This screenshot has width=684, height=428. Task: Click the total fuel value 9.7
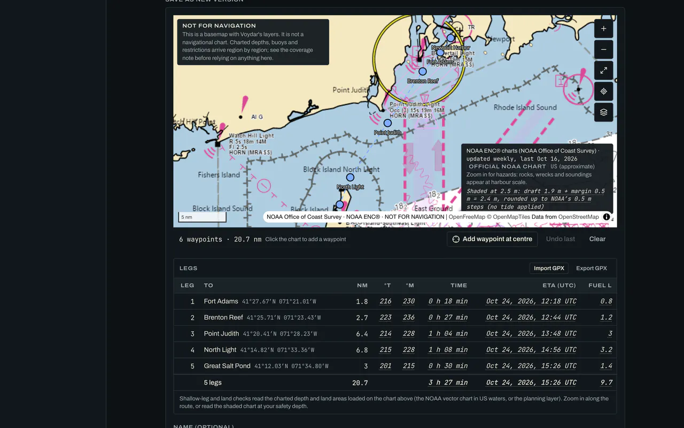[607, 383]
